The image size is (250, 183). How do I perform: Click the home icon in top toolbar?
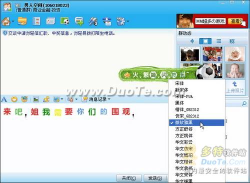pyautogui.click(x=6, y=21)
